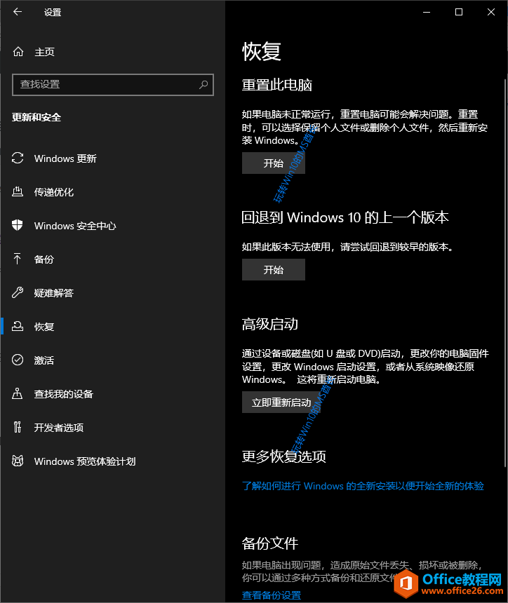Click the vertical scrollbar of recovery page
Image resolution: width=508 pixels, height=603 pixels.
pyautogui.click(x=505, y=273)
